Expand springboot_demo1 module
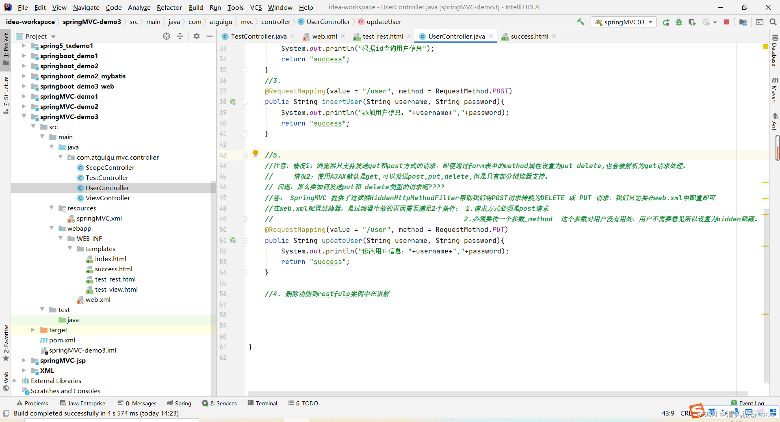The image size is (780, 422). tap(24, 56)
